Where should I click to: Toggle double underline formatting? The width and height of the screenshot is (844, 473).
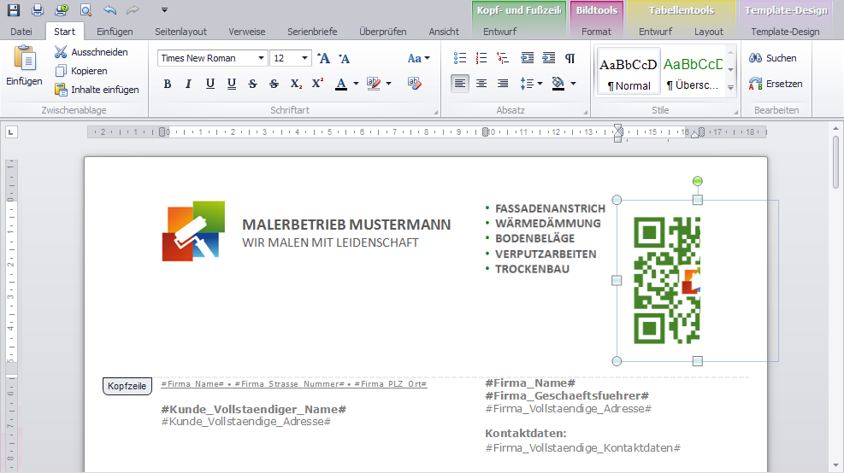coord(232,84)
